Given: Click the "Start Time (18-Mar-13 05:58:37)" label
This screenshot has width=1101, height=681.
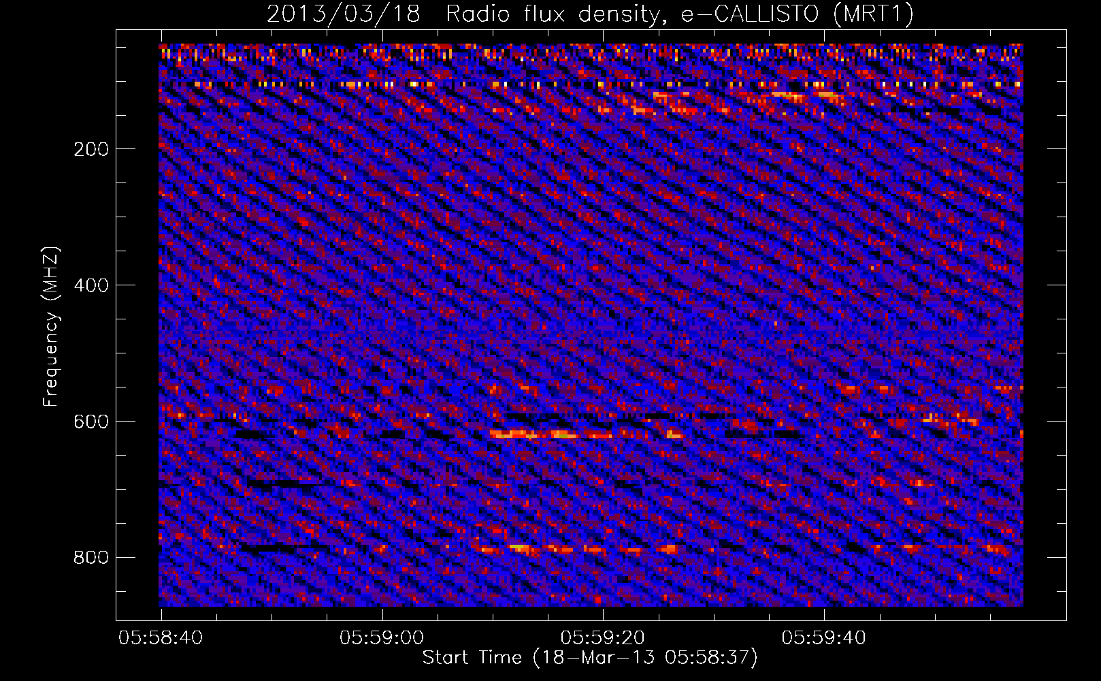Looking at the screenshot, I should coord(590,658).
